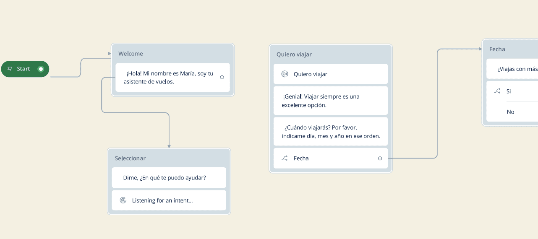The width and height of the screenshot is (538, 239).
Task: Open the ¡Hola! Mi nombre es María message
Action: [172, 78]
